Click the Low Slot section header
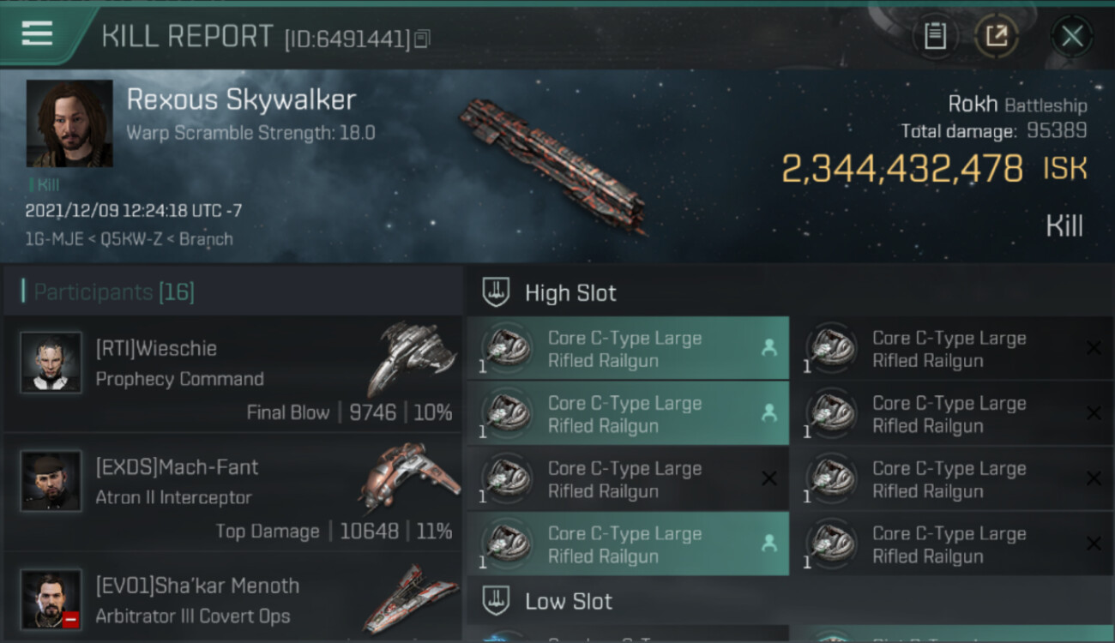Viewport: 1115px width, 643px height. click(569, 601)
